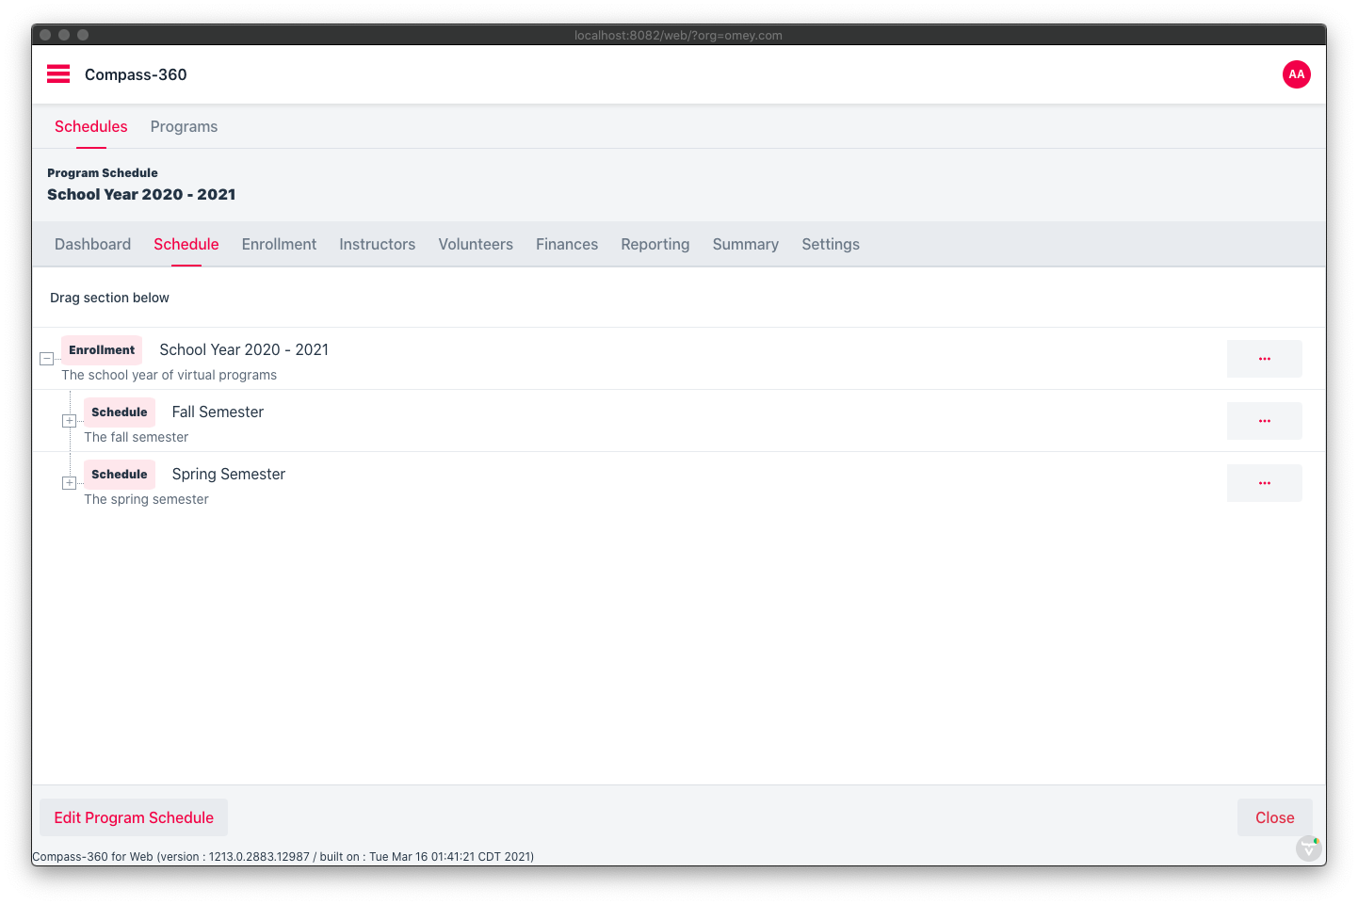Open more options for School Year 2020 - 2021
Image resolution: width=1358 pixels, height=905 pixels.
click(x=1264, y=359)
